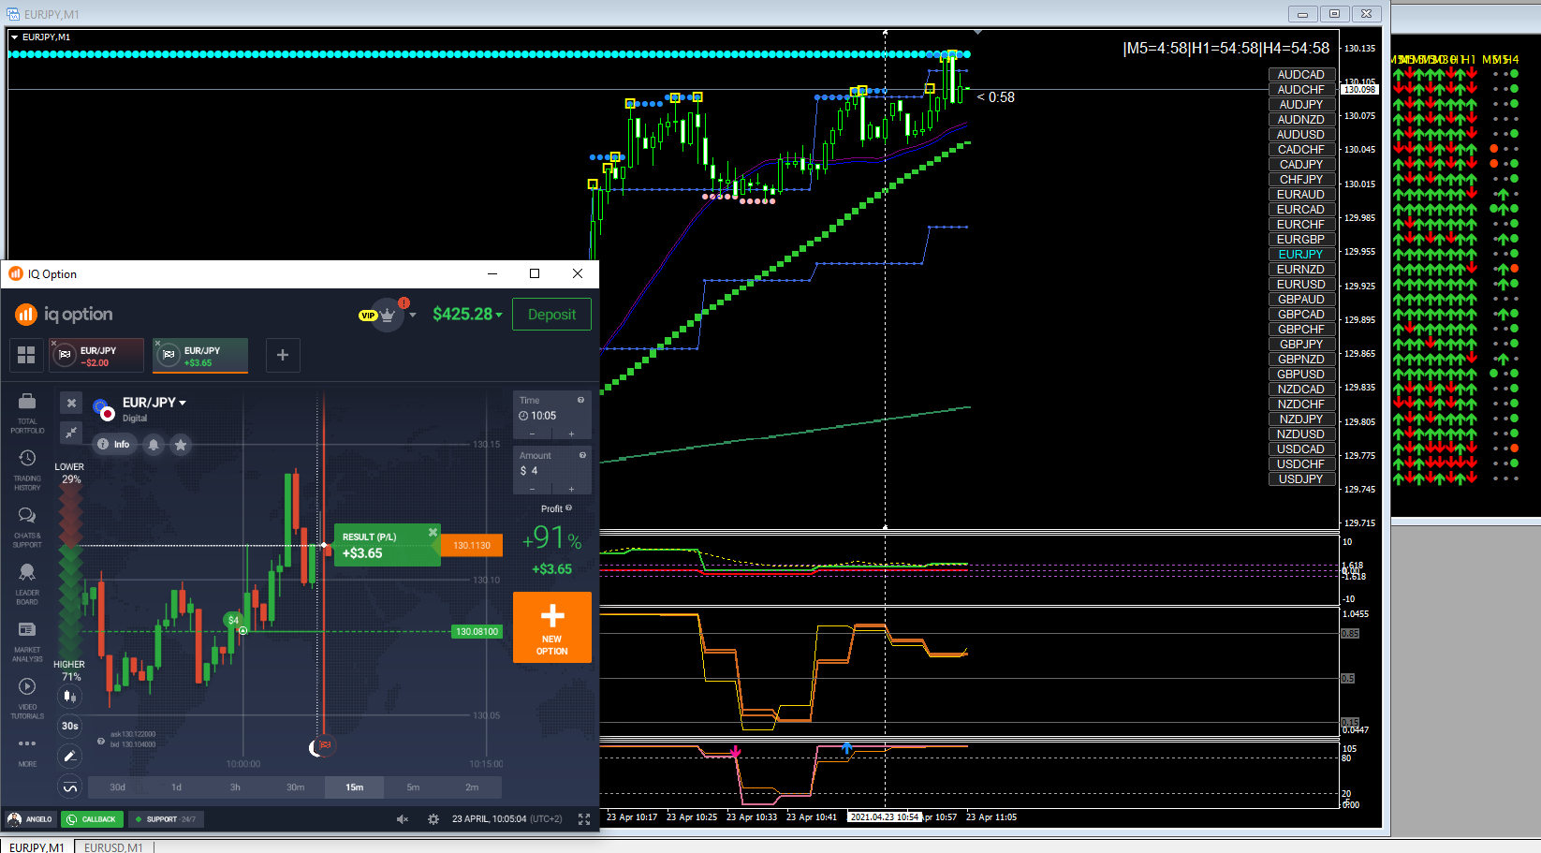The height and width of the screenshot is (853, 1541).
Task: Show the Time help tooltip icon
Action: tap(581, 401)
